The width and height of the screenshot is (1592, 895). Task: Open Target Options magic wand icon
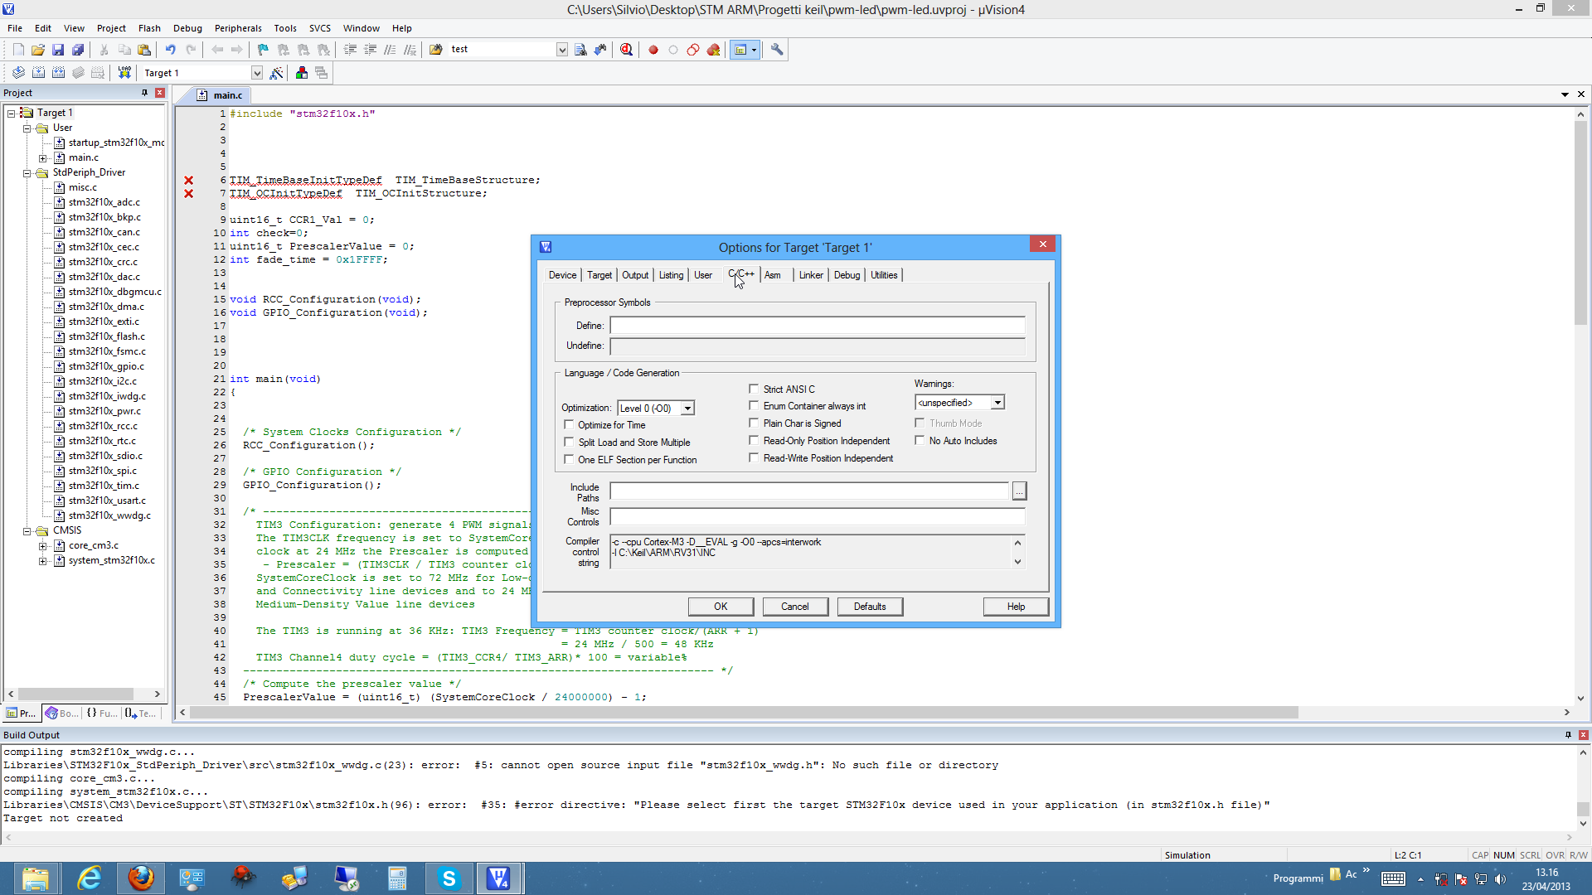coord(277,73)
